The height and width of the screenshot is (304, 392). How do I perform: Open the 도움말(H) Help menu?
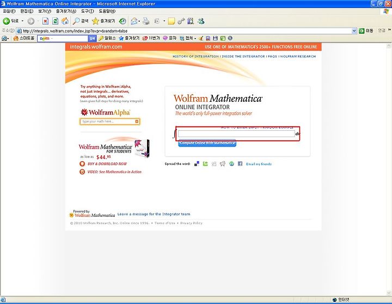click(107, 11)
